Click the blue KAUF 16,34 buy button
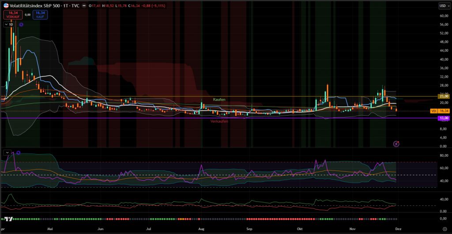Image resolution: width=452 pixels, height=234 pixels. 40,15
